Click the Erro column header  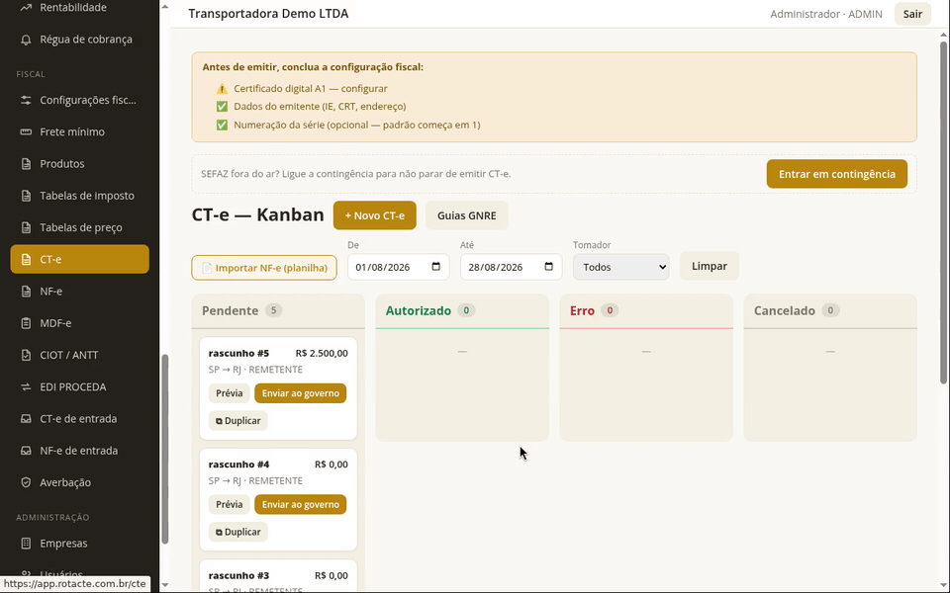tap(646, 311)
